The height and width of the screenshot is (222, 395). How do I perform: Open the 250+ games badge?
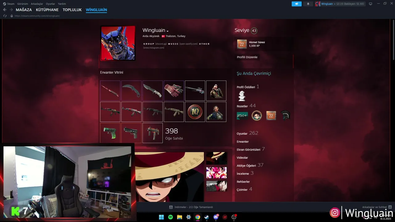[242, 116]
